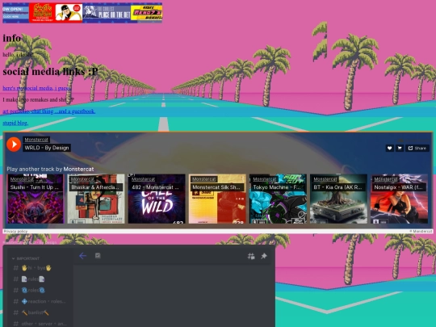Click the 'social media links :P' heading

pyautogui.click(x=50, y=72)
